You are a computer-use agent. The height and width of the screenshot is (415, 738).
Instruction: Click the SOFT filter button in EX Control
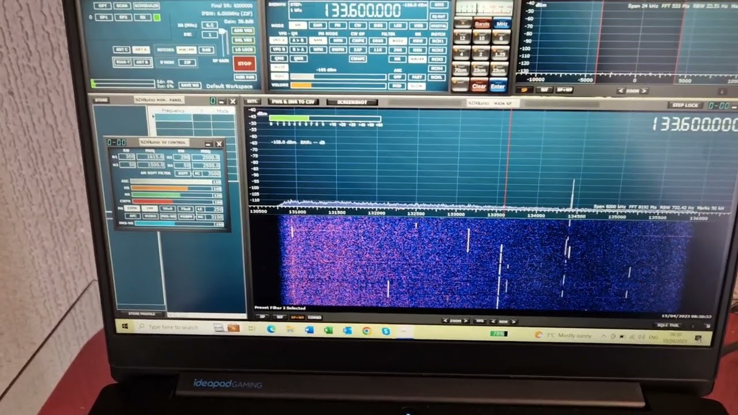click(x=183, y=173)
